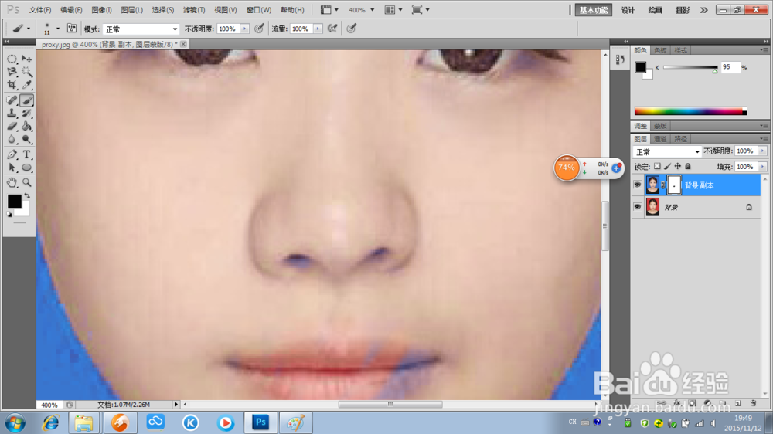The height and width of the screenshot is (434, 773).
Task: Enable airbrush mode in options bar
Action: pos(332,29)
